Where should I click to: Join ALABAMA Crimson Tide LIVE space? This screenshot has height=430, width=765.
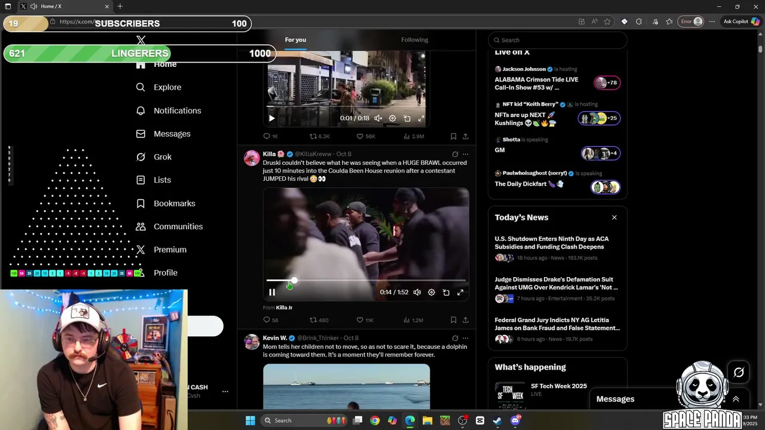click(557, 79)
